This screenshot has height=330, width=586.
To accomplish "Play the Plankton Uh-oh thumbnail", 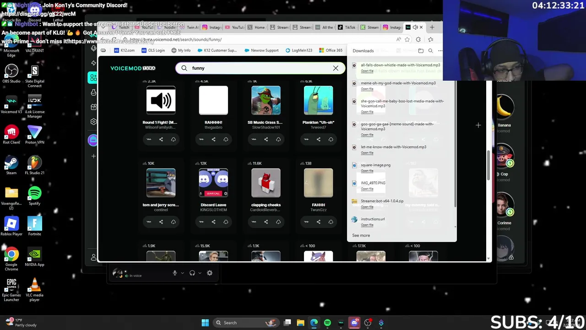I will coord(318,100).
